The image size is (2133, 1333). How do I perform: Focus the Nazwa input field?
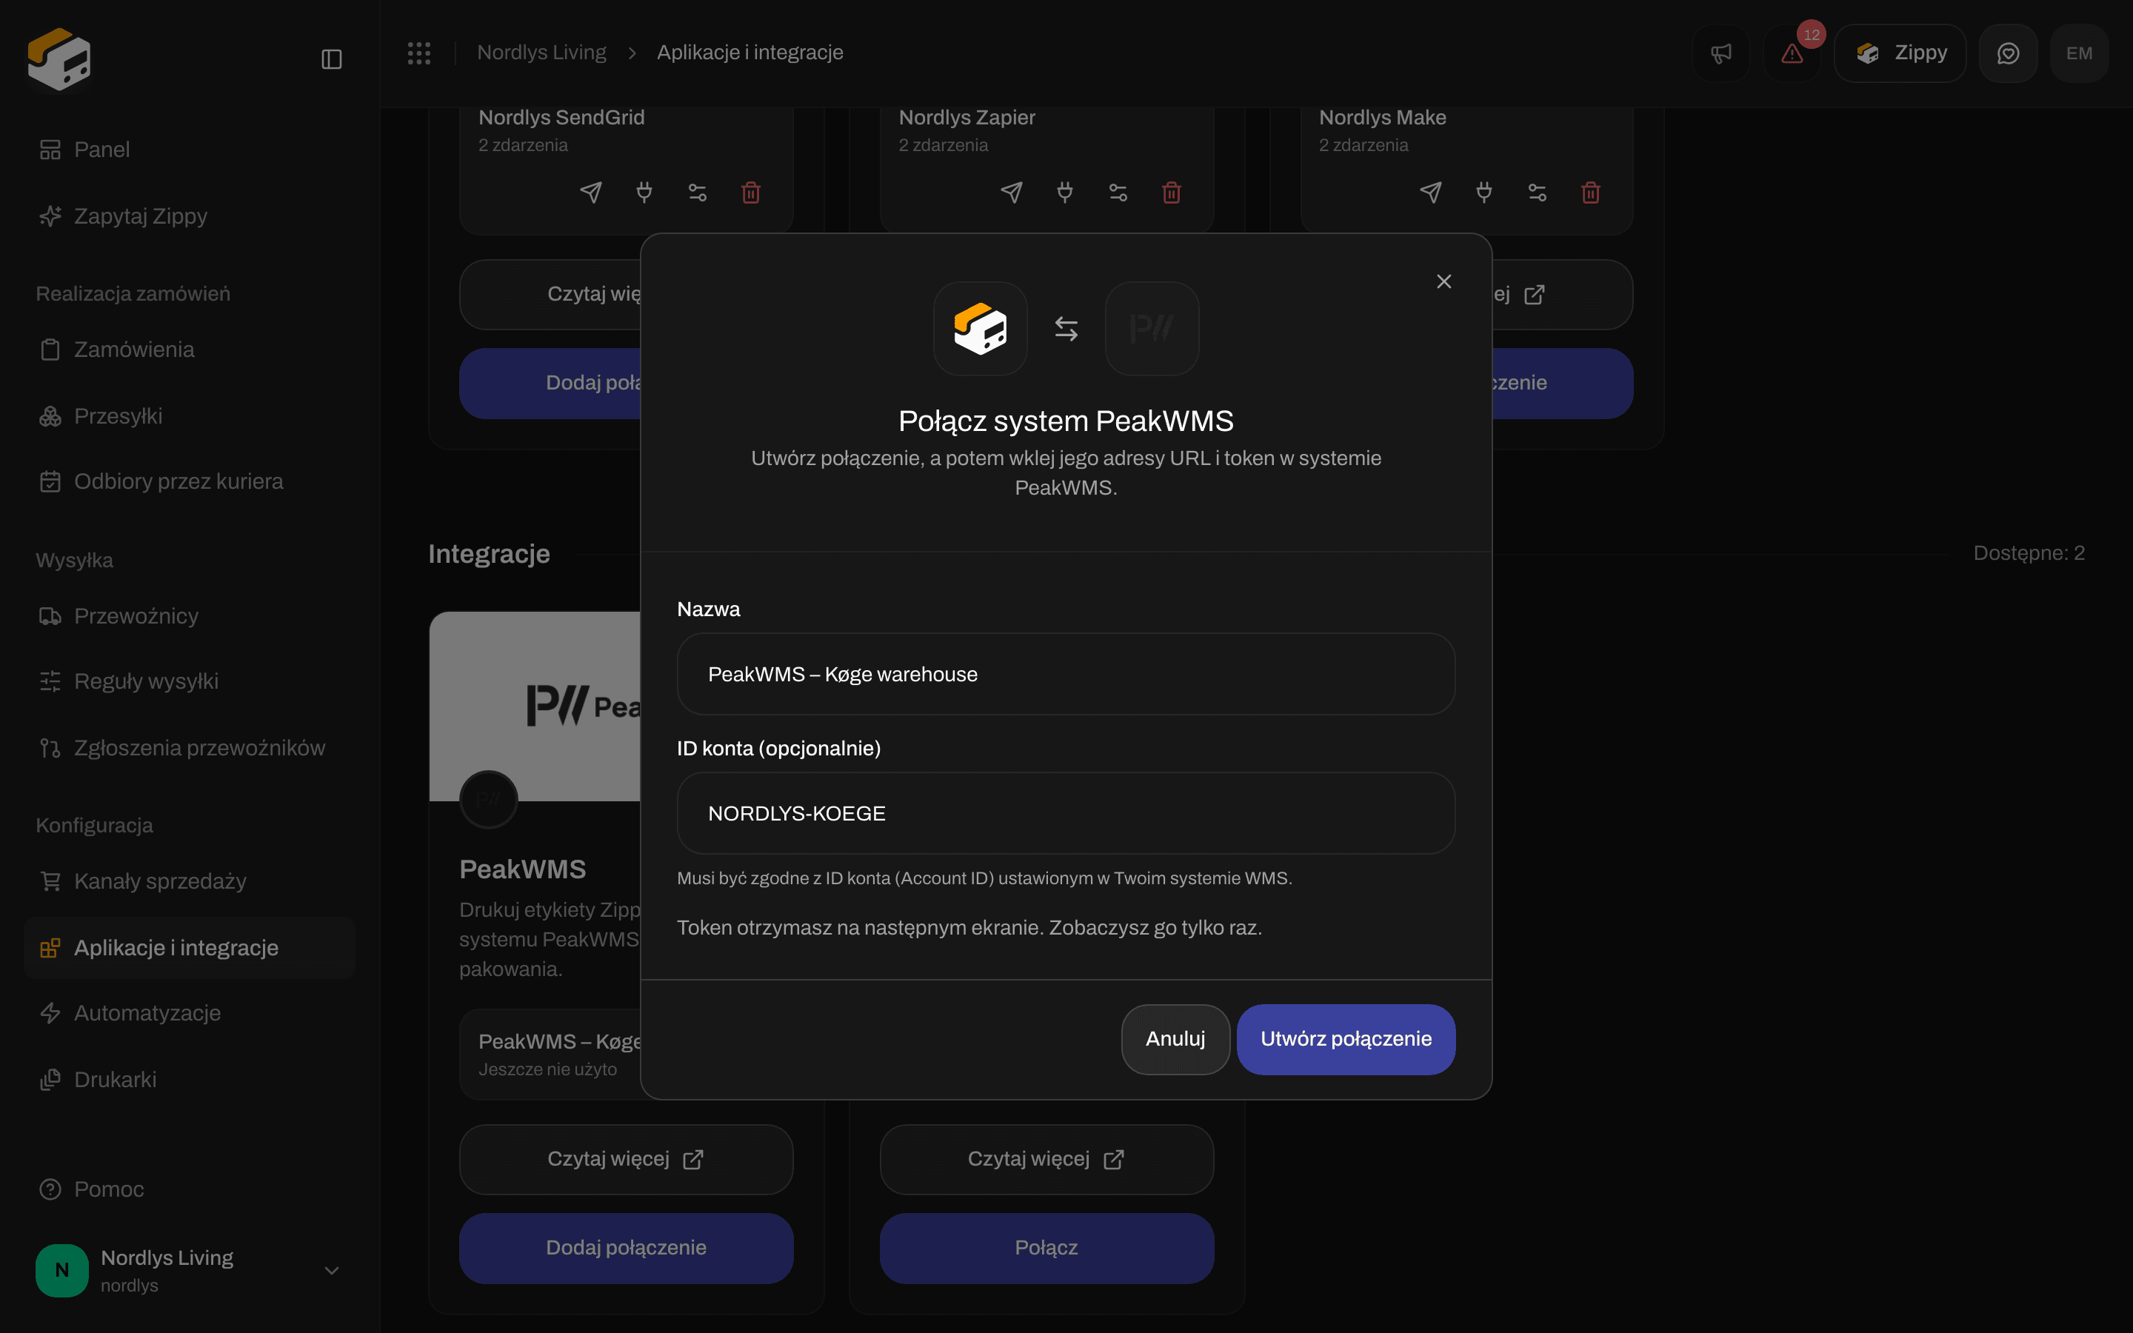(x=1066, y=675)
